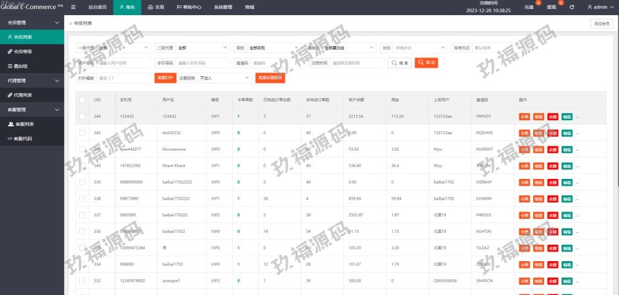Open 客服代码 code item in sidebar
Viewport: 619px width, 295px height.
(x=23, y=138)
